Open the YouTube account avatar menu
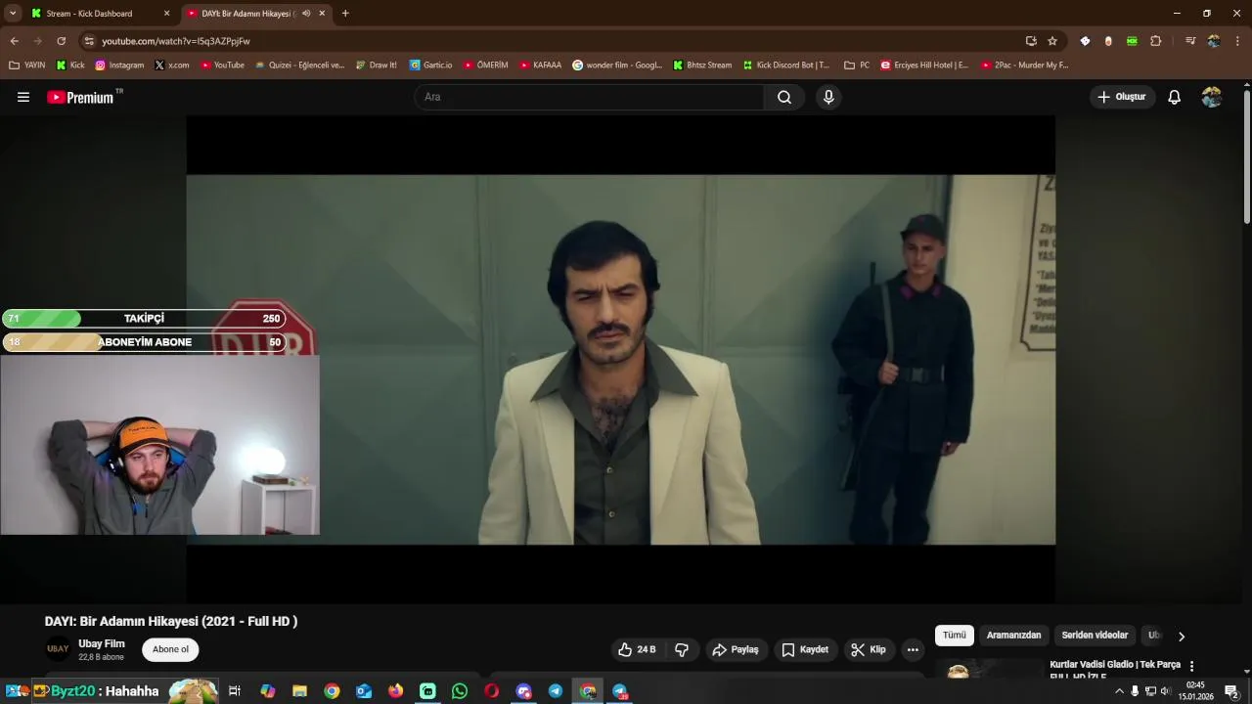Screen dimensions: 1252x704 (x=1212, y=97)
